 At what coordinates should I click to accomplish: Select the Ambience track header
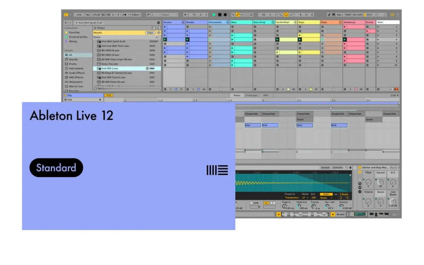coord(354,22)
